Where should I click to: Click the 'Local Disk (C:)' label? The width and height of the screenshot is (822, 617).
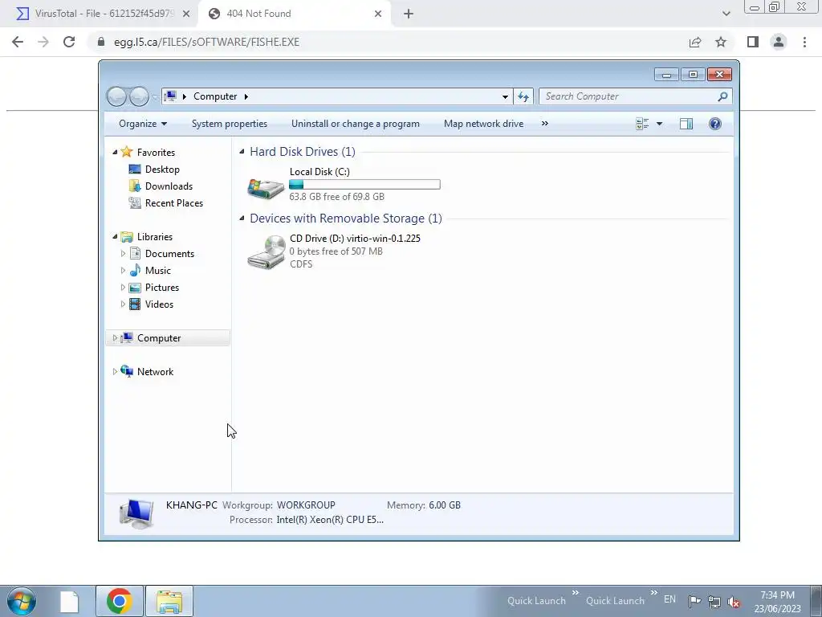click(319, 172)
